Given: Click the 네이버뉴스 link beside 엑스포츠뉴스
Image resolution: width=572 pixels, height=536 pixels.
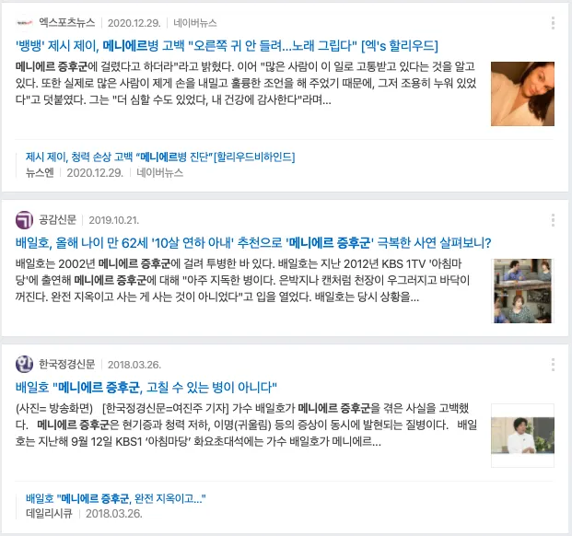Looking at the screenshot, I should 195,23.
